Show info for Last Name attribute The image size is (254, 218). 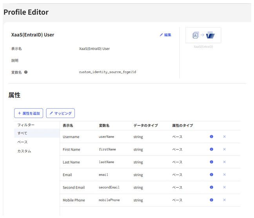(211, 162)
